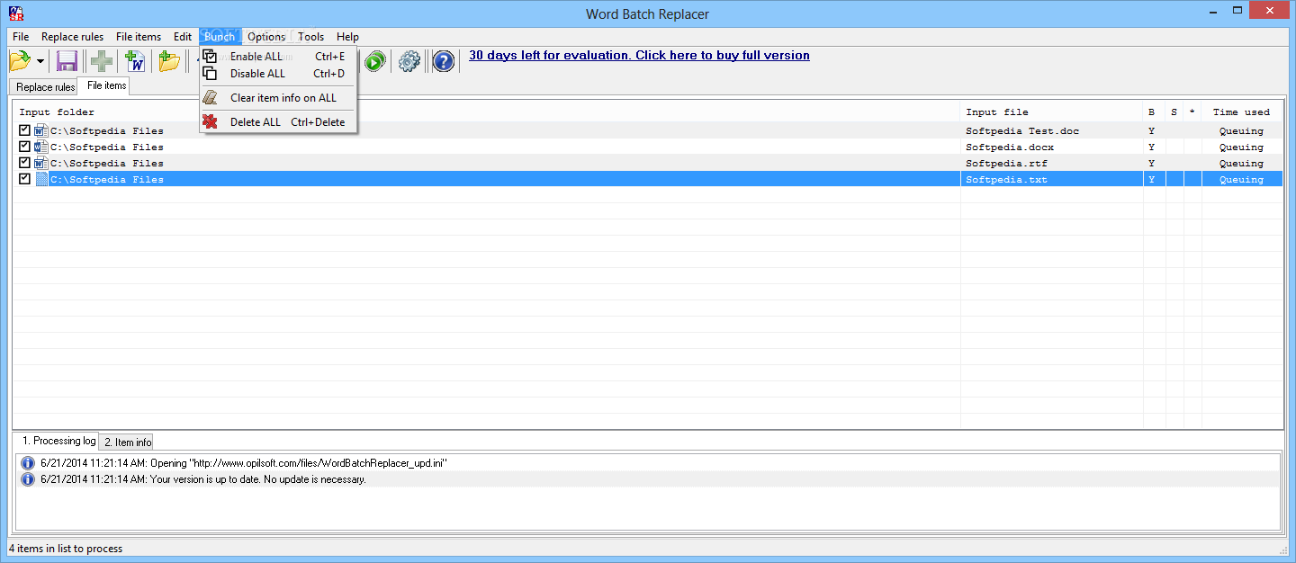Uncheck the Softpedia.txt row checkbox
Screen dimensions: 1296x563
click(24, 179)
